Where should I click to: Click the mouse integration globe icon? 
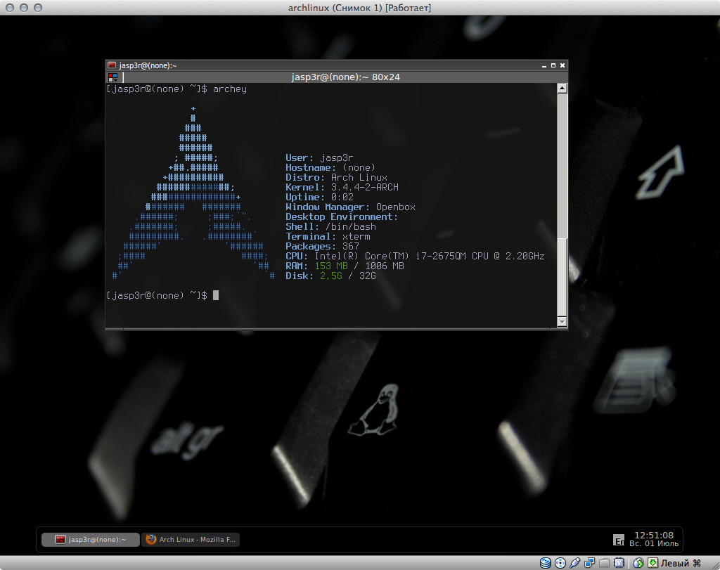coord(638,563)
